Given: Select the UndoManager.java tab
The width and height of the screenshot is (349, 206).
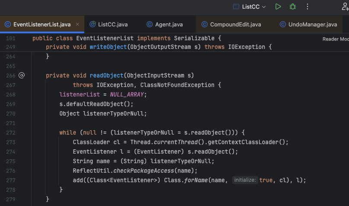Looking at the screenshot, I should 312,24.
